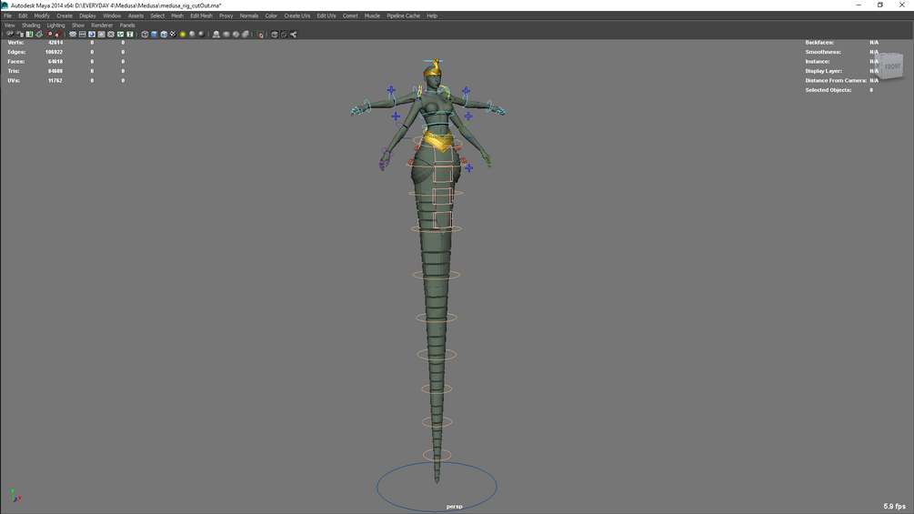Open the panel View menu
Image resolution: width=914 pixels, height=514 pixels.
[10, 25]
